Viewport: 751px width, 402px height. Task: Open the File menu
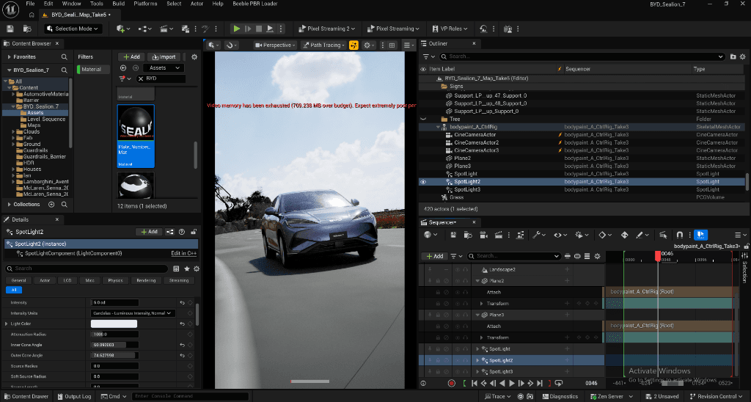click(30, 4)
